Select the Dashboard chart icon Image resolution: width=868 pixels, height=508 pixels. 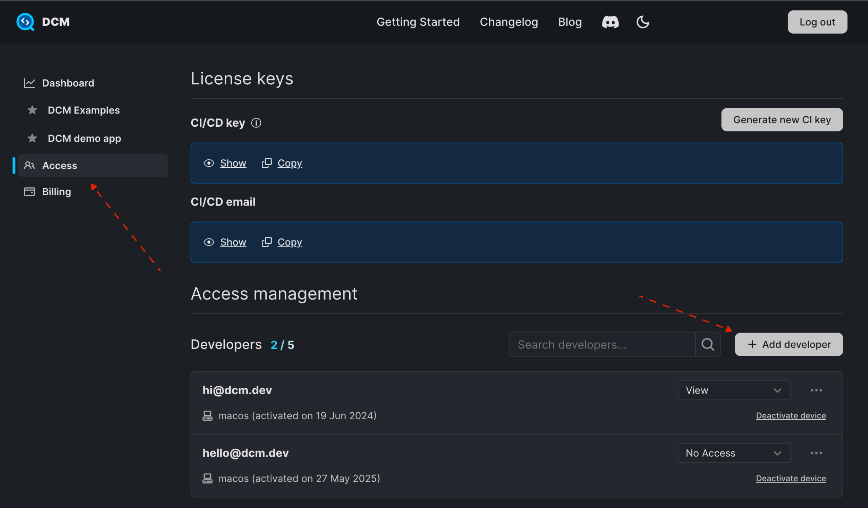(x=29, y=83)
